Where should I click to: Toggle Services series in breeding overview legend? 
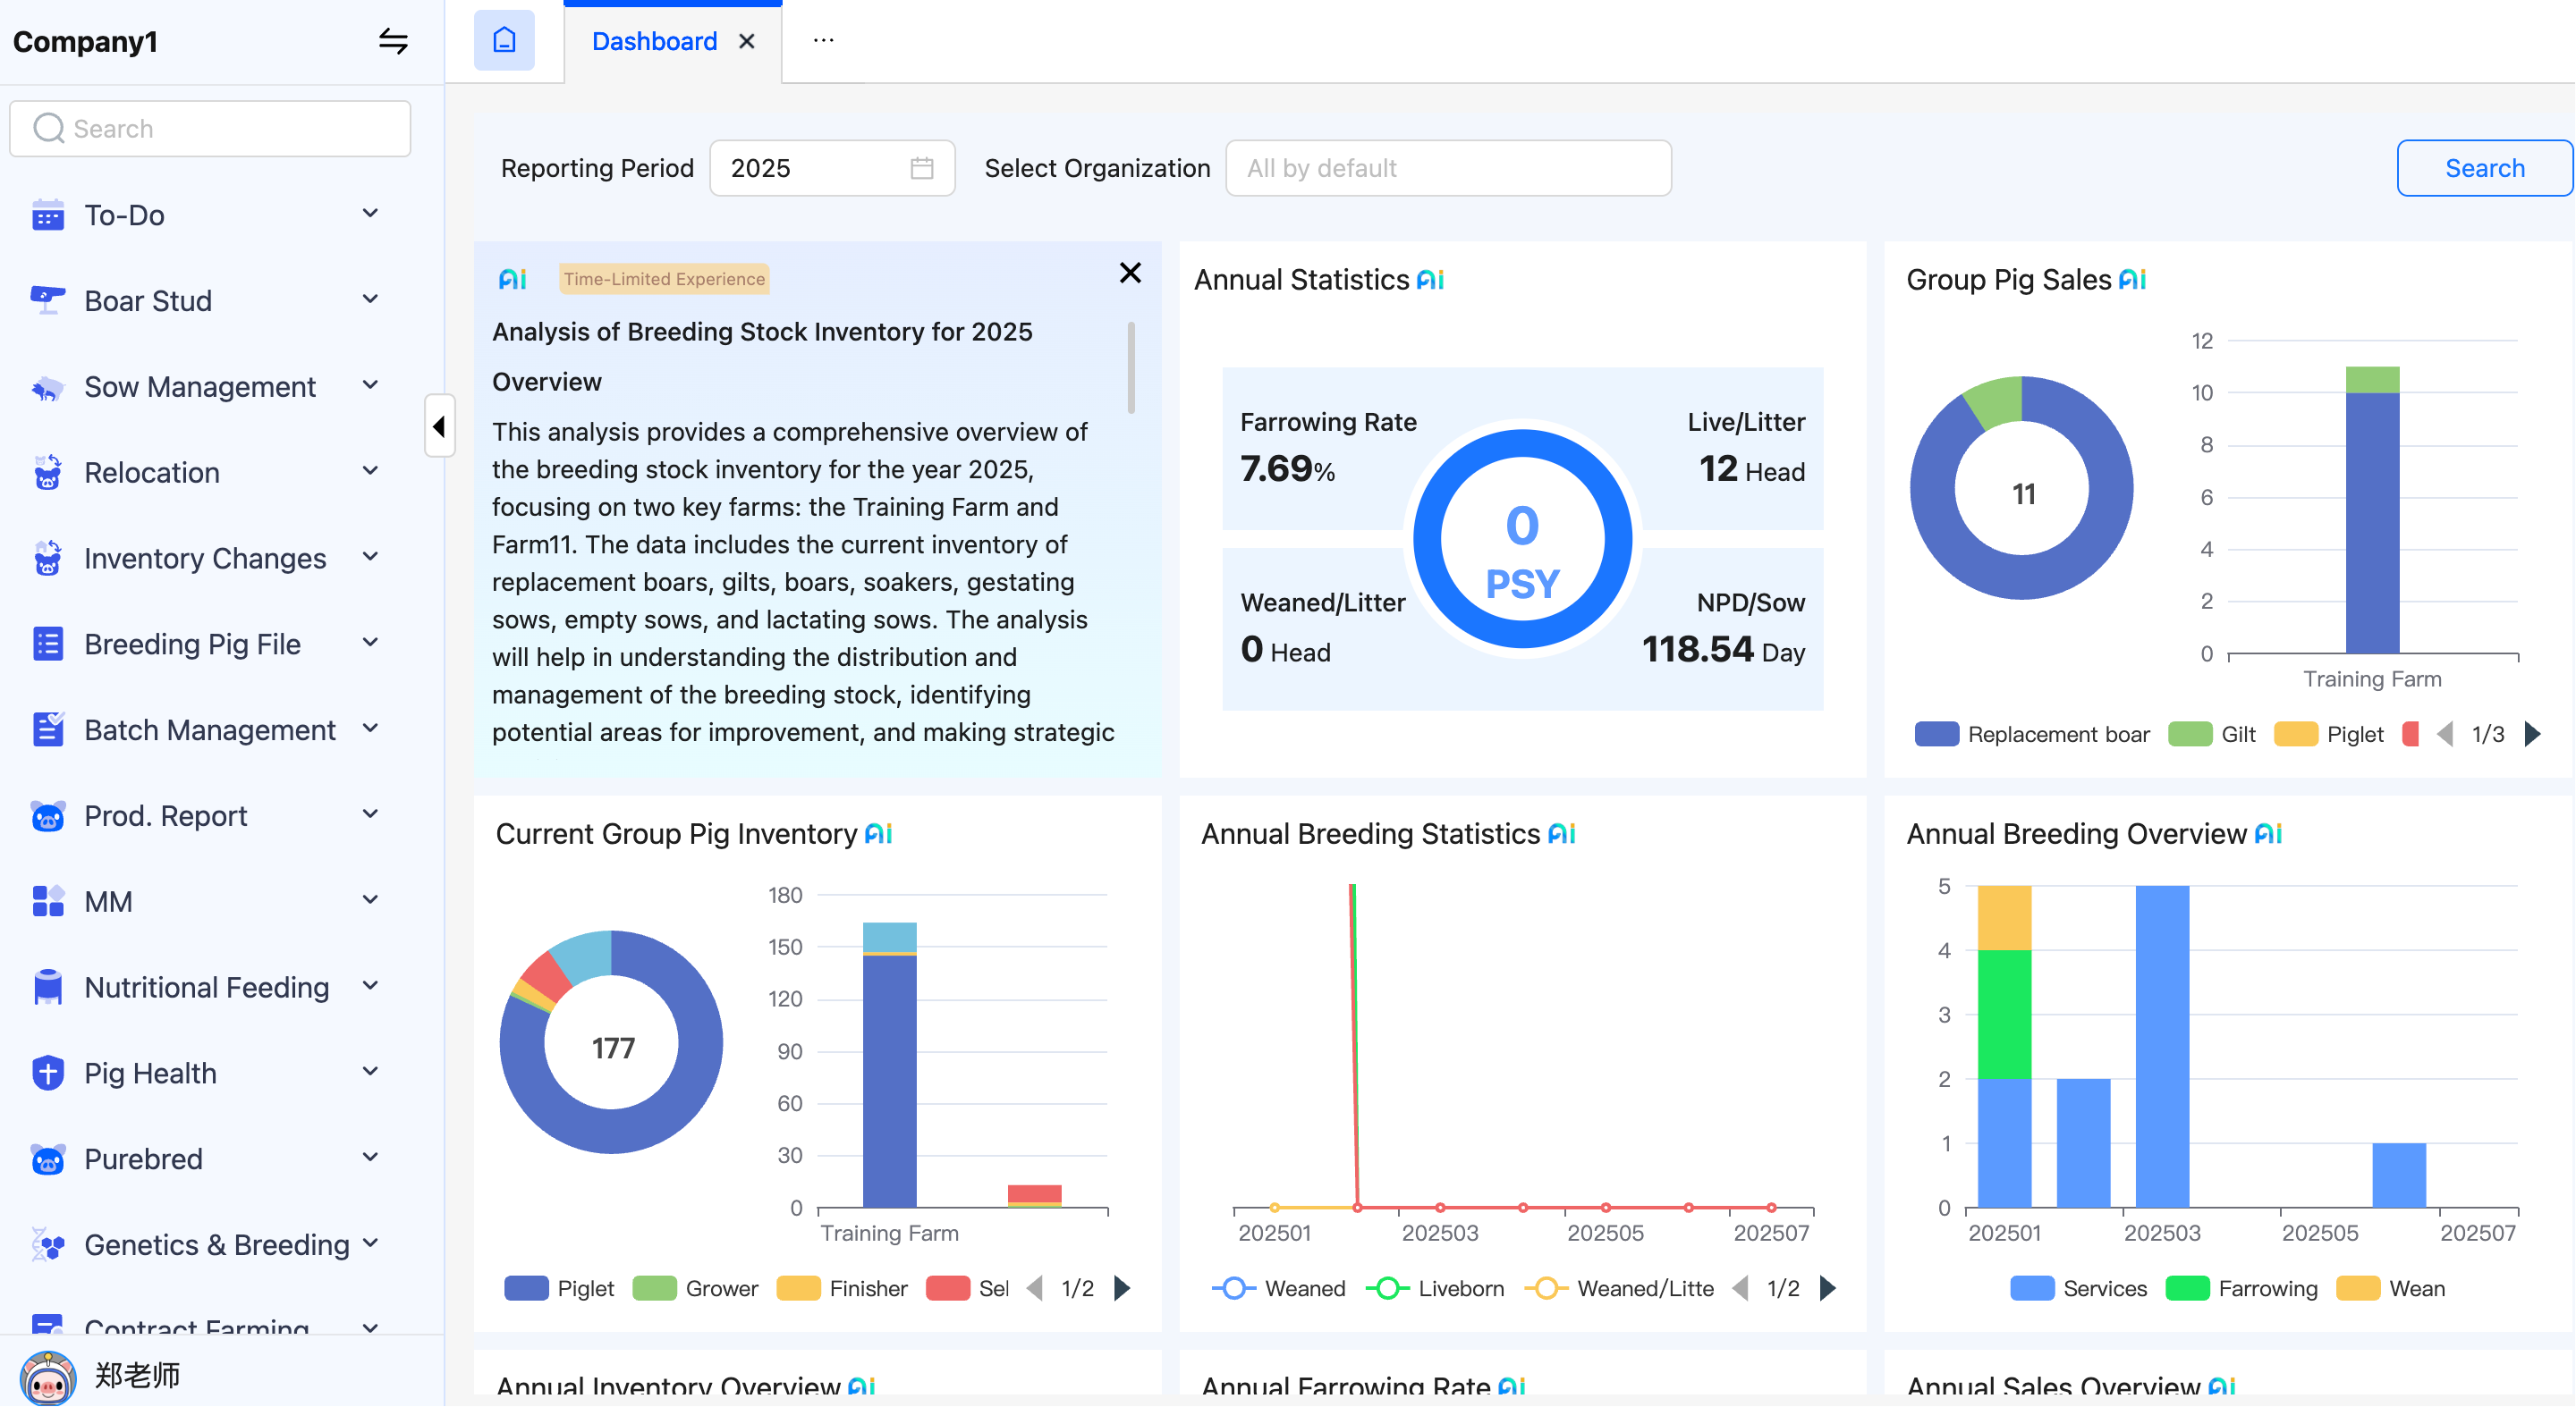click(2078, 1288)
